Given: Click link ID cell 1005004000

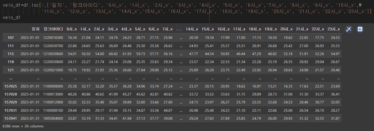Looking at the screenshot, I should coord(53,118).
